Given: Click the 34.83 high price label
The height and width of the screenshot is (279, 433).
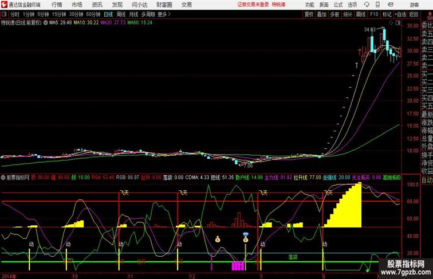Looking at the screenshot, I should (369, 29).
